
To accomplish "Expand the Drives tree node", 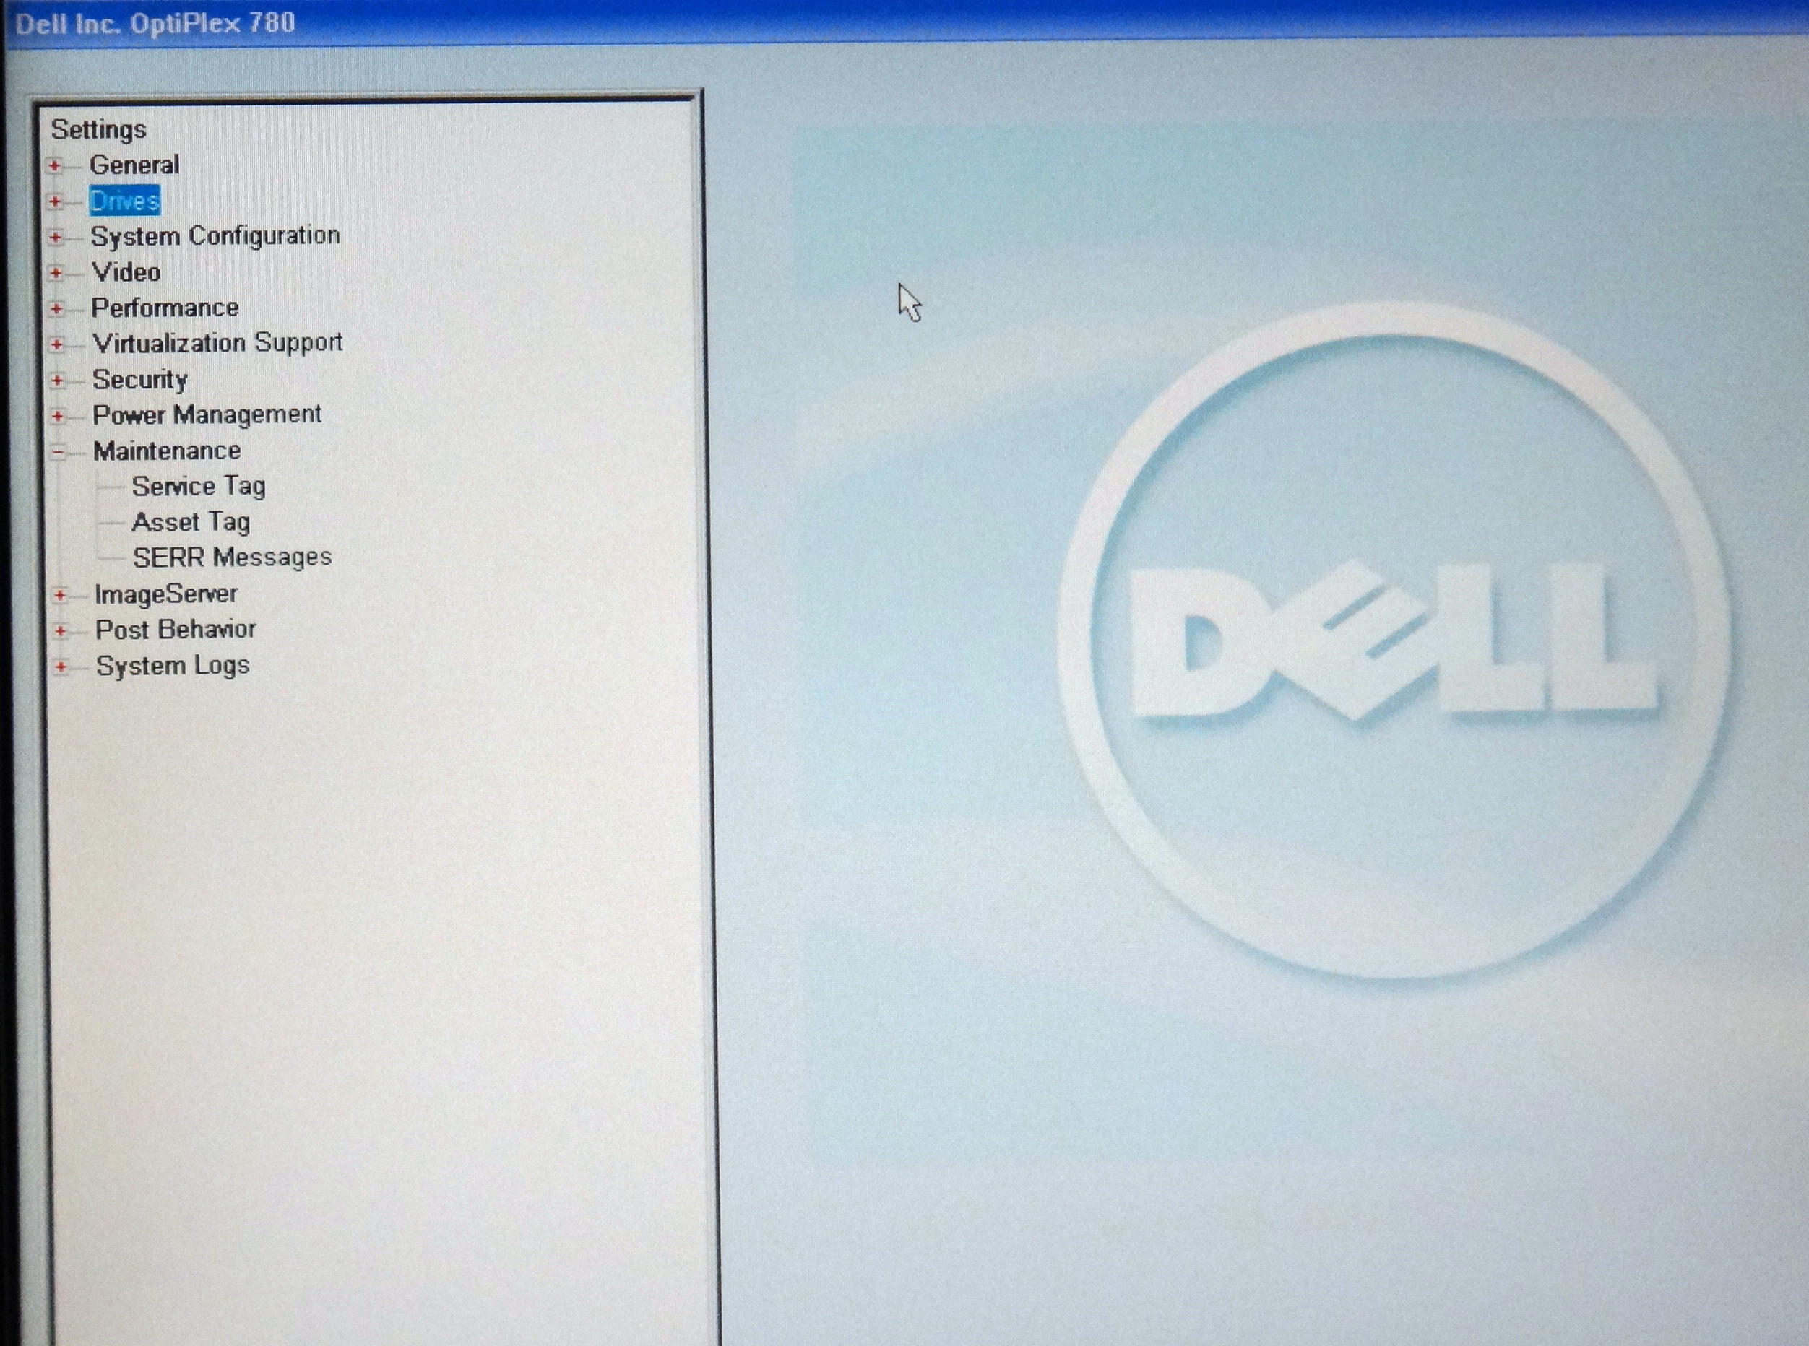I will (x=55, y=201).
